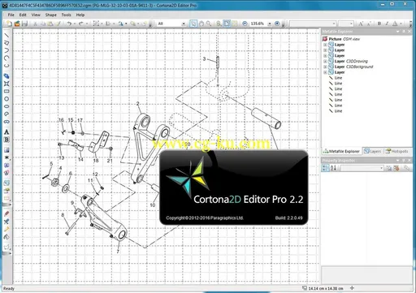416x293 pixels.
Task: Open the File menu
Action: click(x=11, y=15)
